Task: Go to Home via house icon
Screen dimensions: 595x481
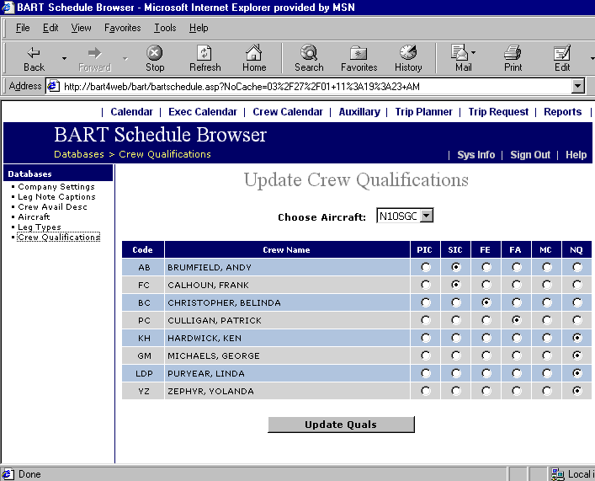Action: point(254,53)
